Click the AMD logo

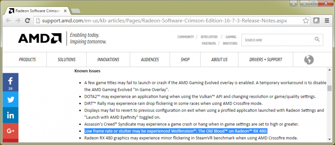pyautogui.click(x=40, y=38)
